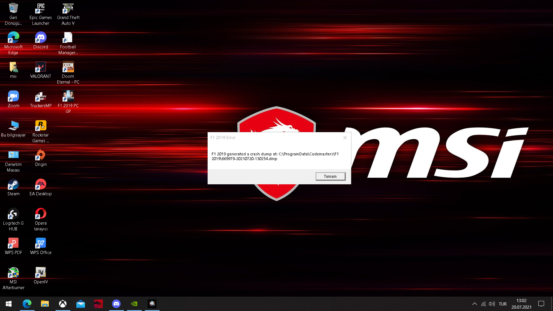Click Tamam in the F1 2019 Error dialog

coord(330,176)
